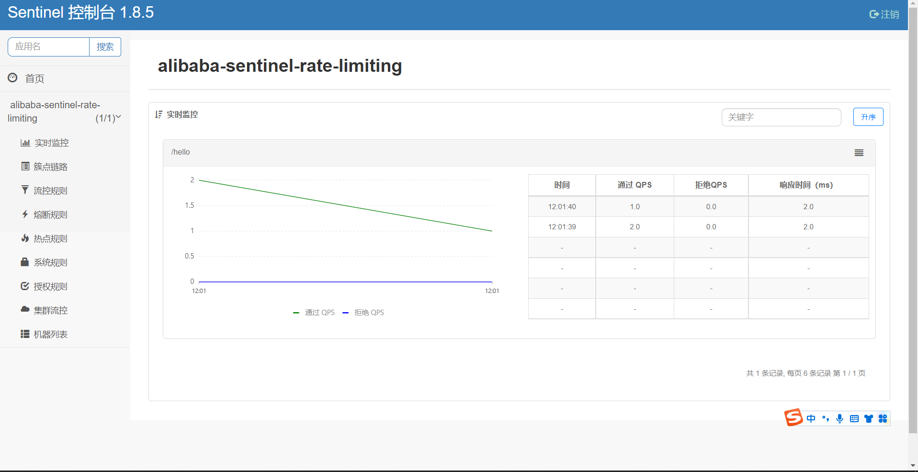Viewport: 918px width, 472px height.
Task: Click the 搜索 search button
Action: (105, 47)
